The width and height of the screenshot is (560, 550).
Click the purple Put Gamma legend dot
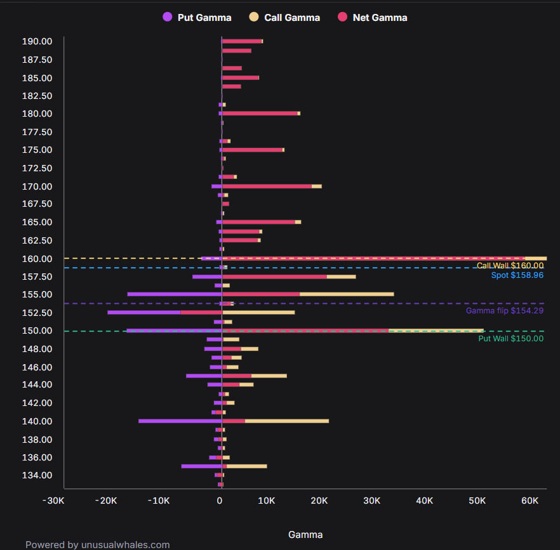point(167,17)
